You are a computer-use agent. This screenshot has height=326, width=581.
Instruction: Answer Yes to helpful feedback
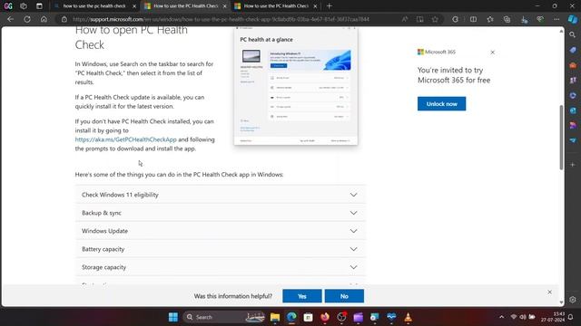coord(302,296)
